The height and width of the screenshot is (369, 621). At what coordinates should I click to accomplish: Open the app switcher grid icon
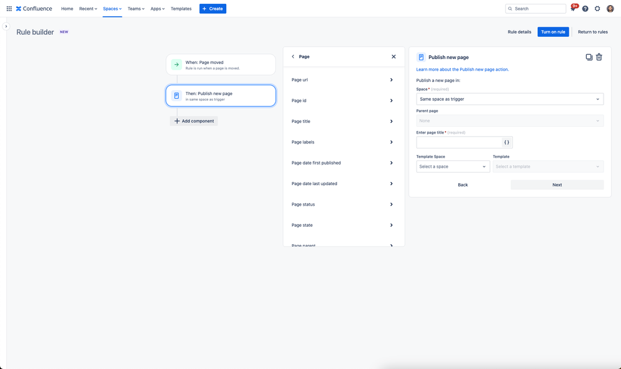tap(9, 9)
